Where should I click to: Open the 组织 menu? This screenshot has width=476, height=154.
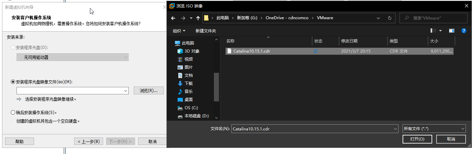[x=179, y=31]
